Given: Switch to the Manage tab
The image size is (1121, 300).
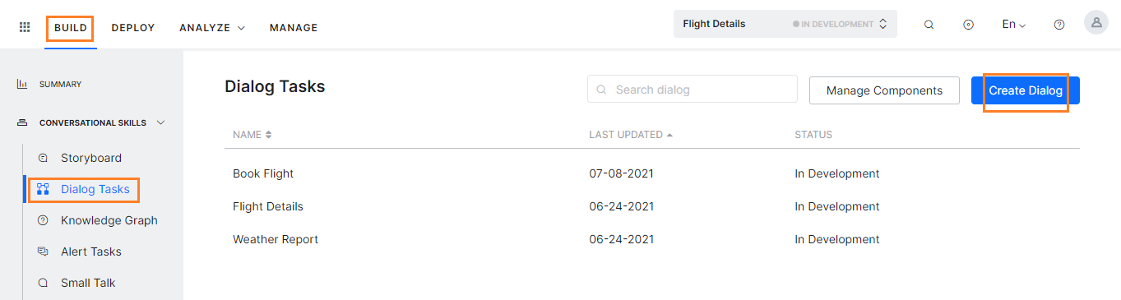Looking at the screenshot, I should (x=294, y=28).
